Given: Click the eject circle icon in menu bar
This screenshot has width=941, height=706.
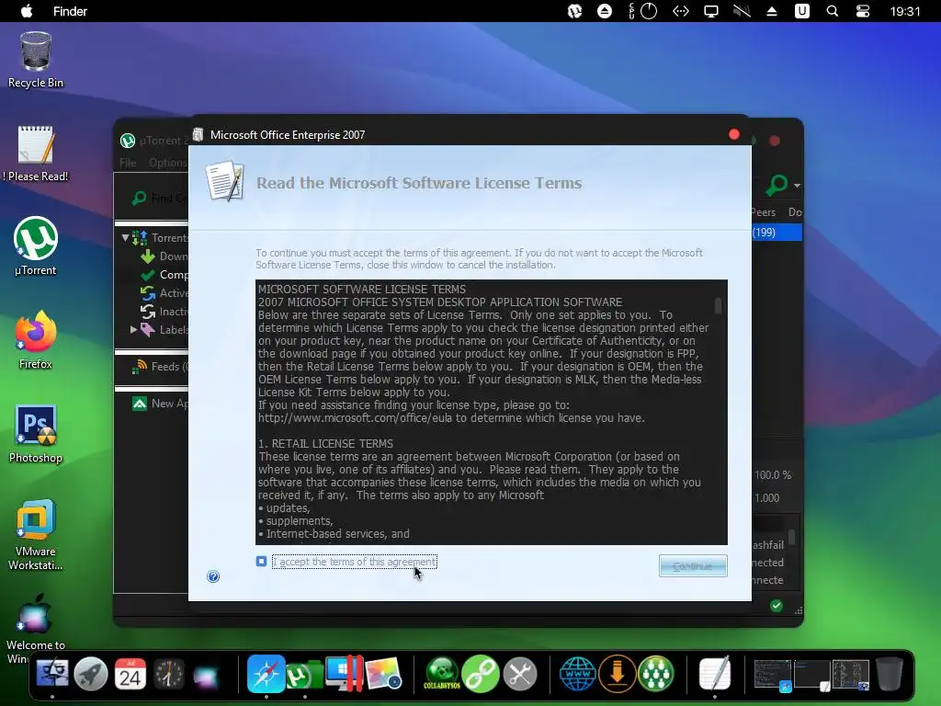Looking at the screenshot, I should tap(605, 11).
